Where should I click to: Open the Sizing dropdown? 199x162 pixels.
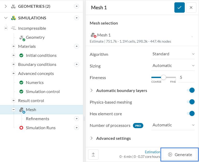pos(173,66)
